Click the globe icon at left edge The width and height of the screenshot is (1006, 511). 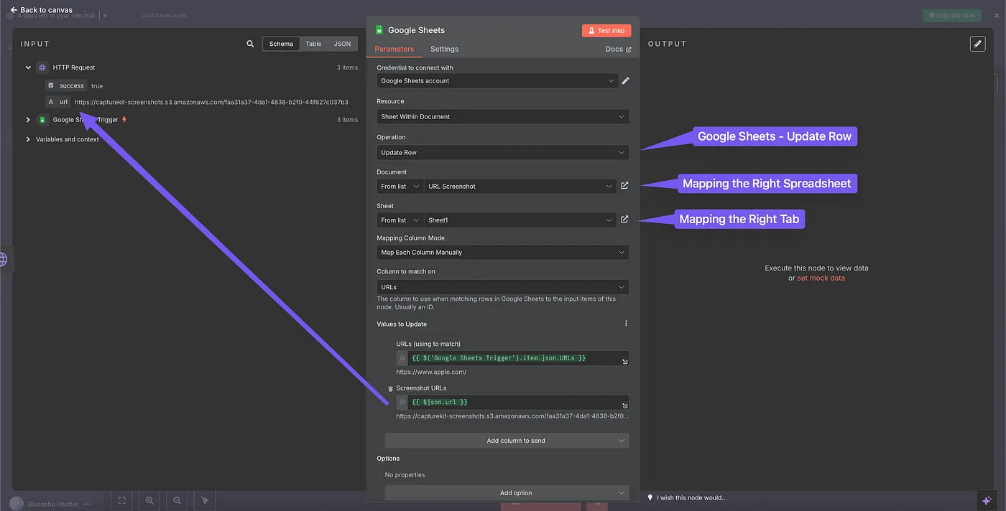[4, 260]
